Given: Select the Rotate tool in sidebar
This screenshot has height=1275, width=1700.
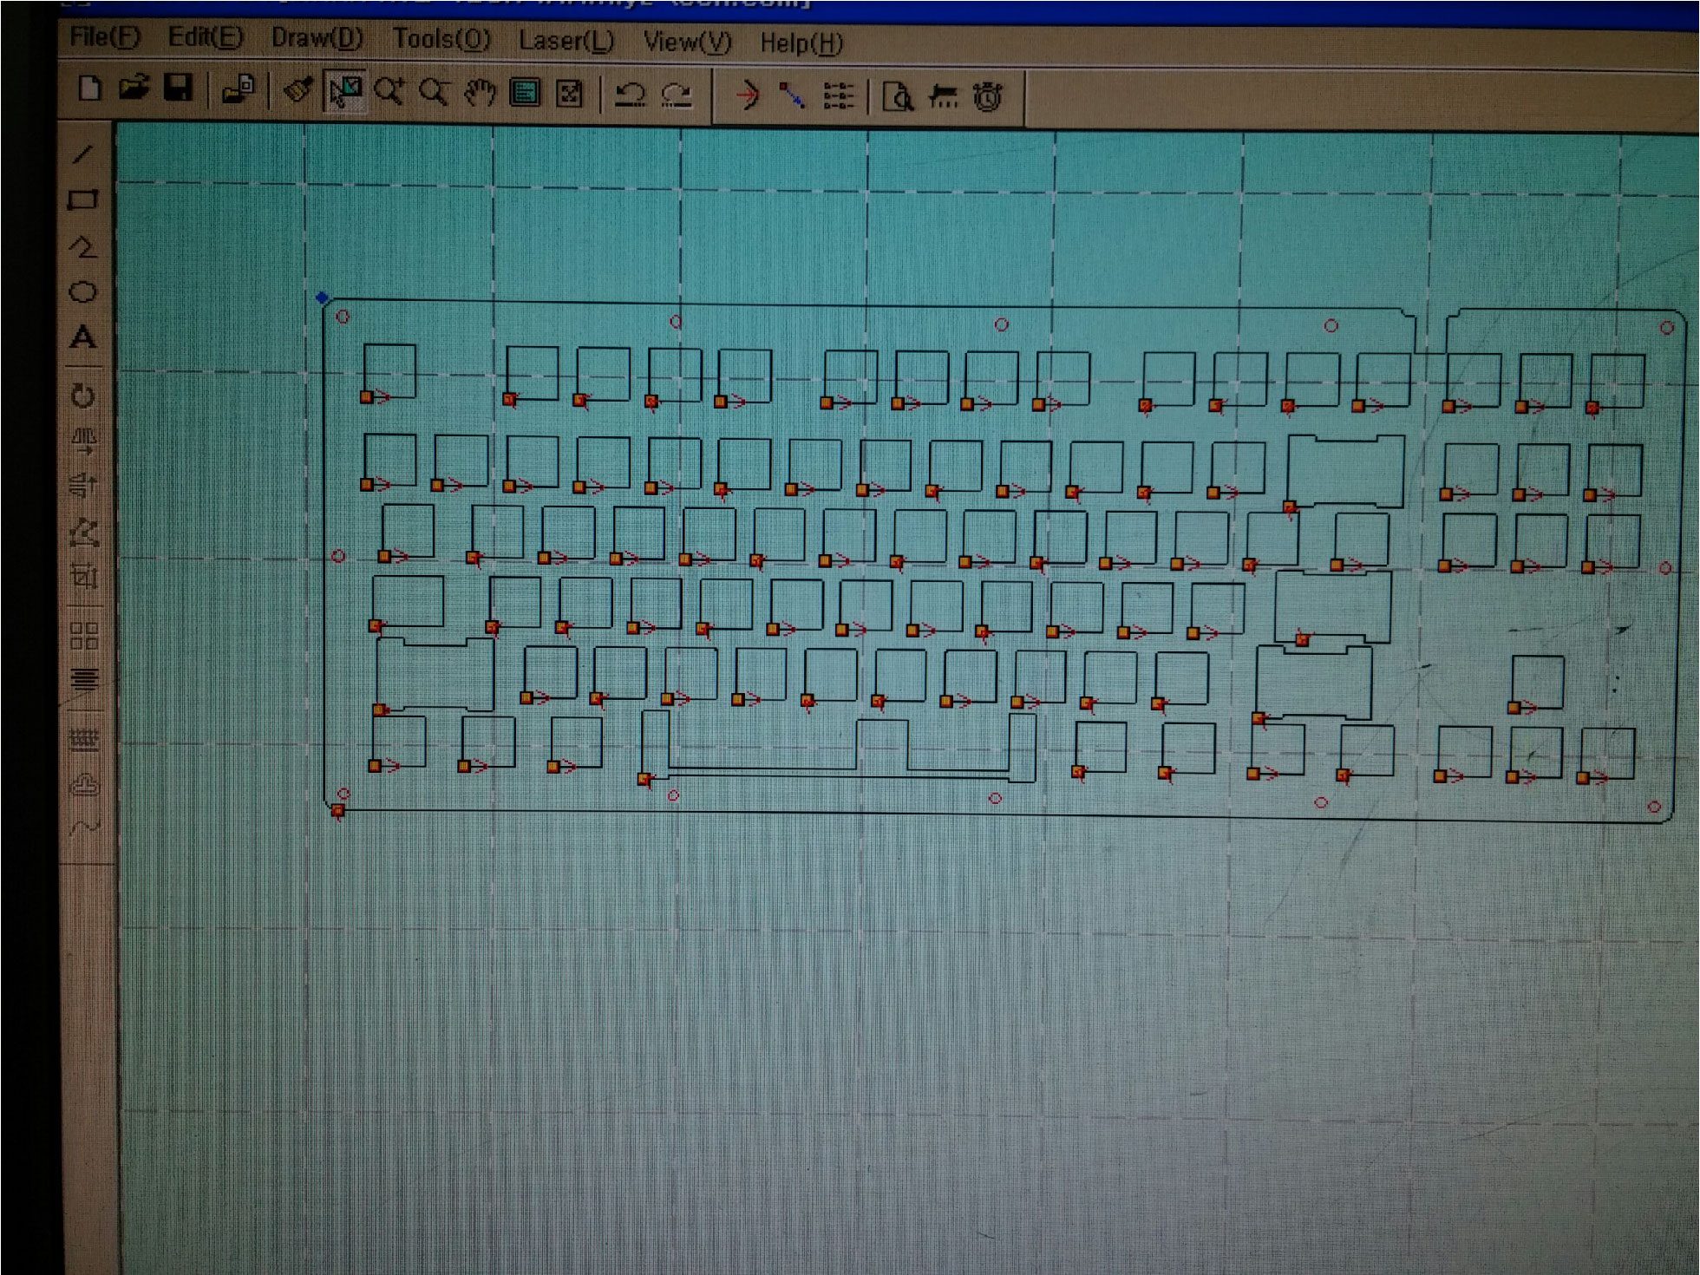Looking at the screenshot, I should (x=82, y=396).
